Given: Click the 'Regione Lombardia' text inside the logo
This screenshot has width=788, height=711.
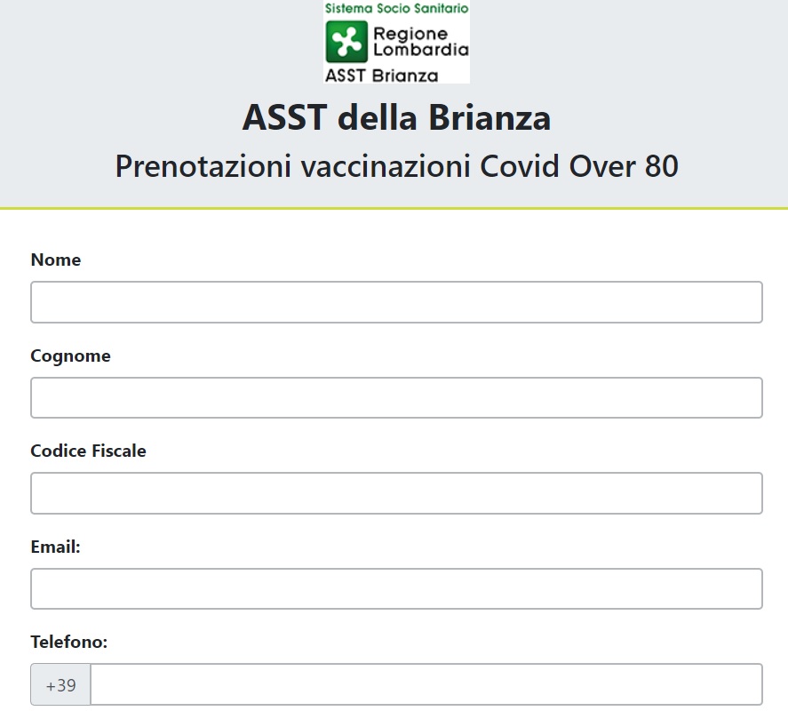Looking at the screenshot, I should [420, 41].
